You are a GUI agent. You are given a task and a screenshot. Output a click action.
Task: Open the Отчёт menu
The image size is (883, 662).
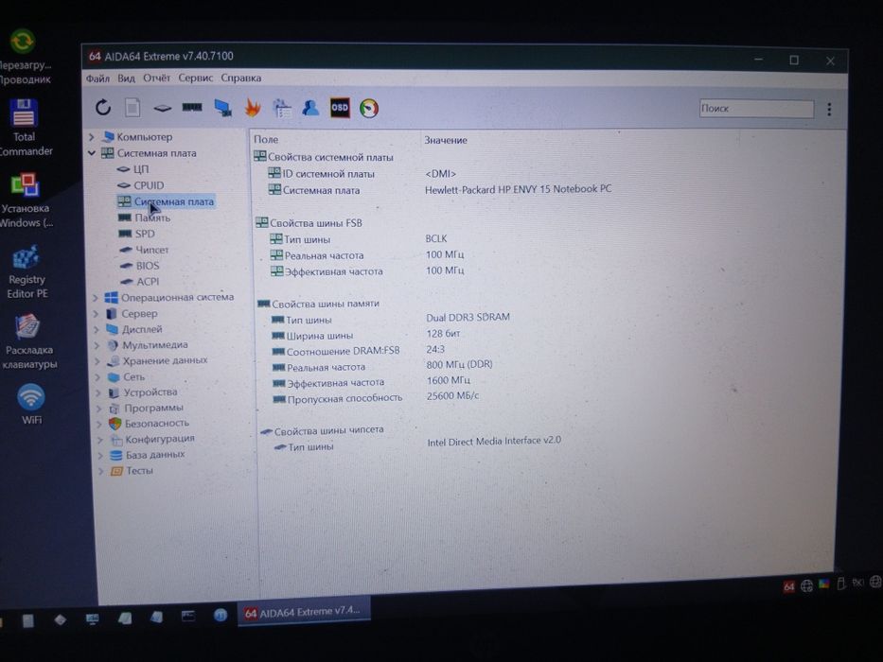(x=156, y=78)
